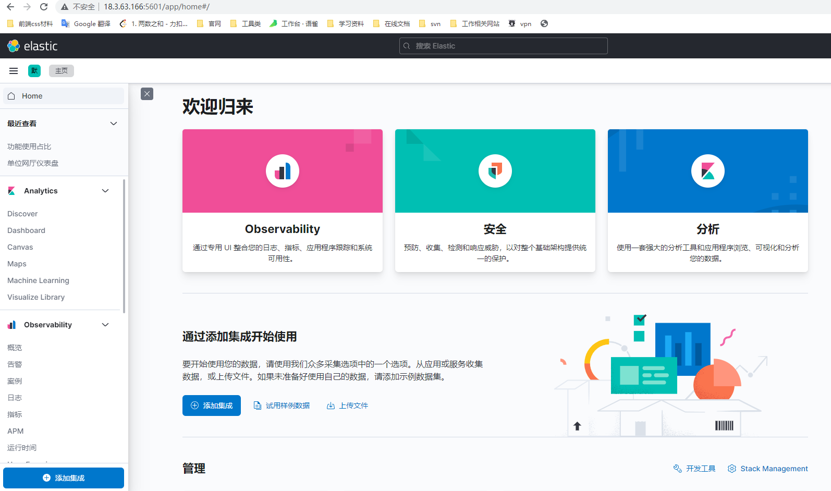This screenshot has width=831, height=491.
Task: Open the 分析 solution card title
Action: tap(708, 229)
